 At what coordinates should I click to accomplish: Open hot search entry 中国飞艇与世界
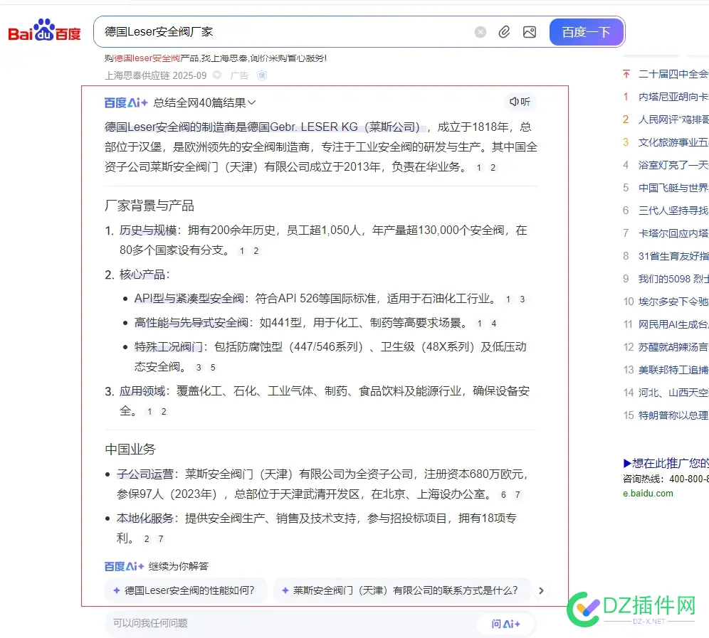point(666,187)
